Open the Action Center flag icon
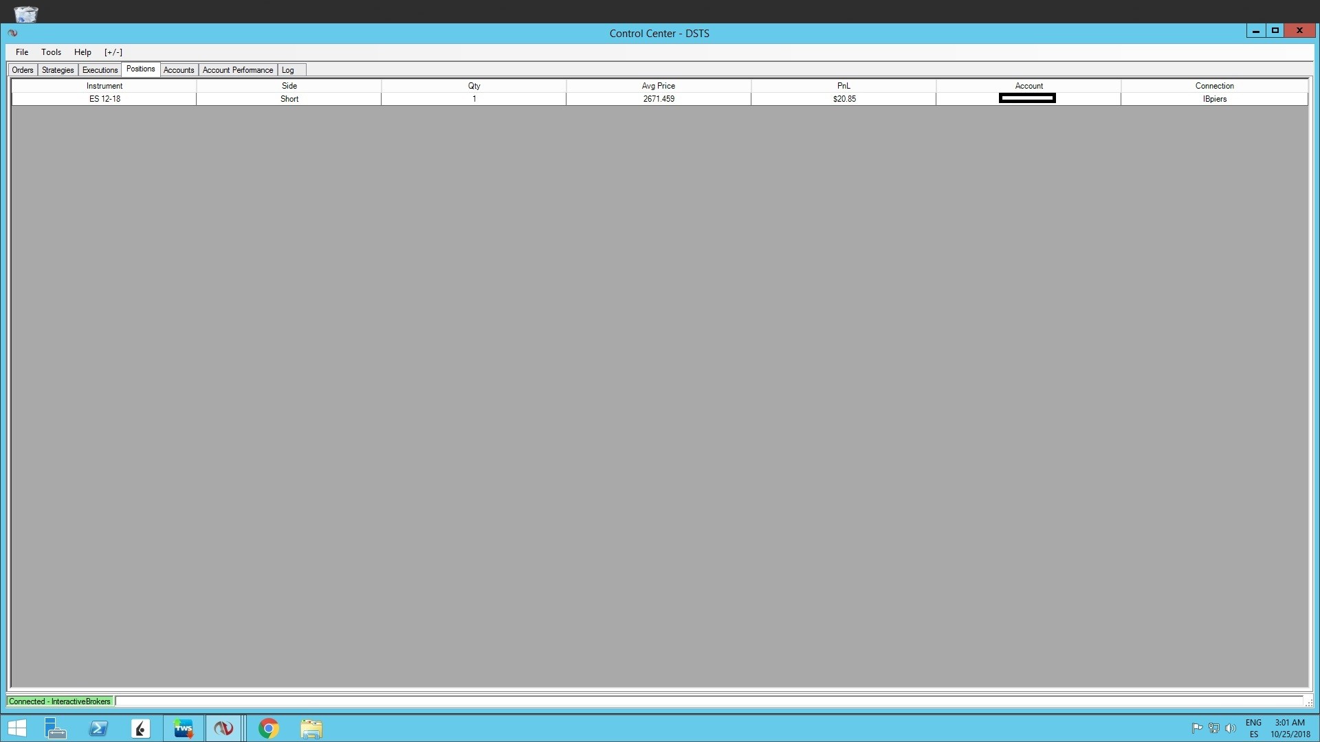 coord(1197,728)
